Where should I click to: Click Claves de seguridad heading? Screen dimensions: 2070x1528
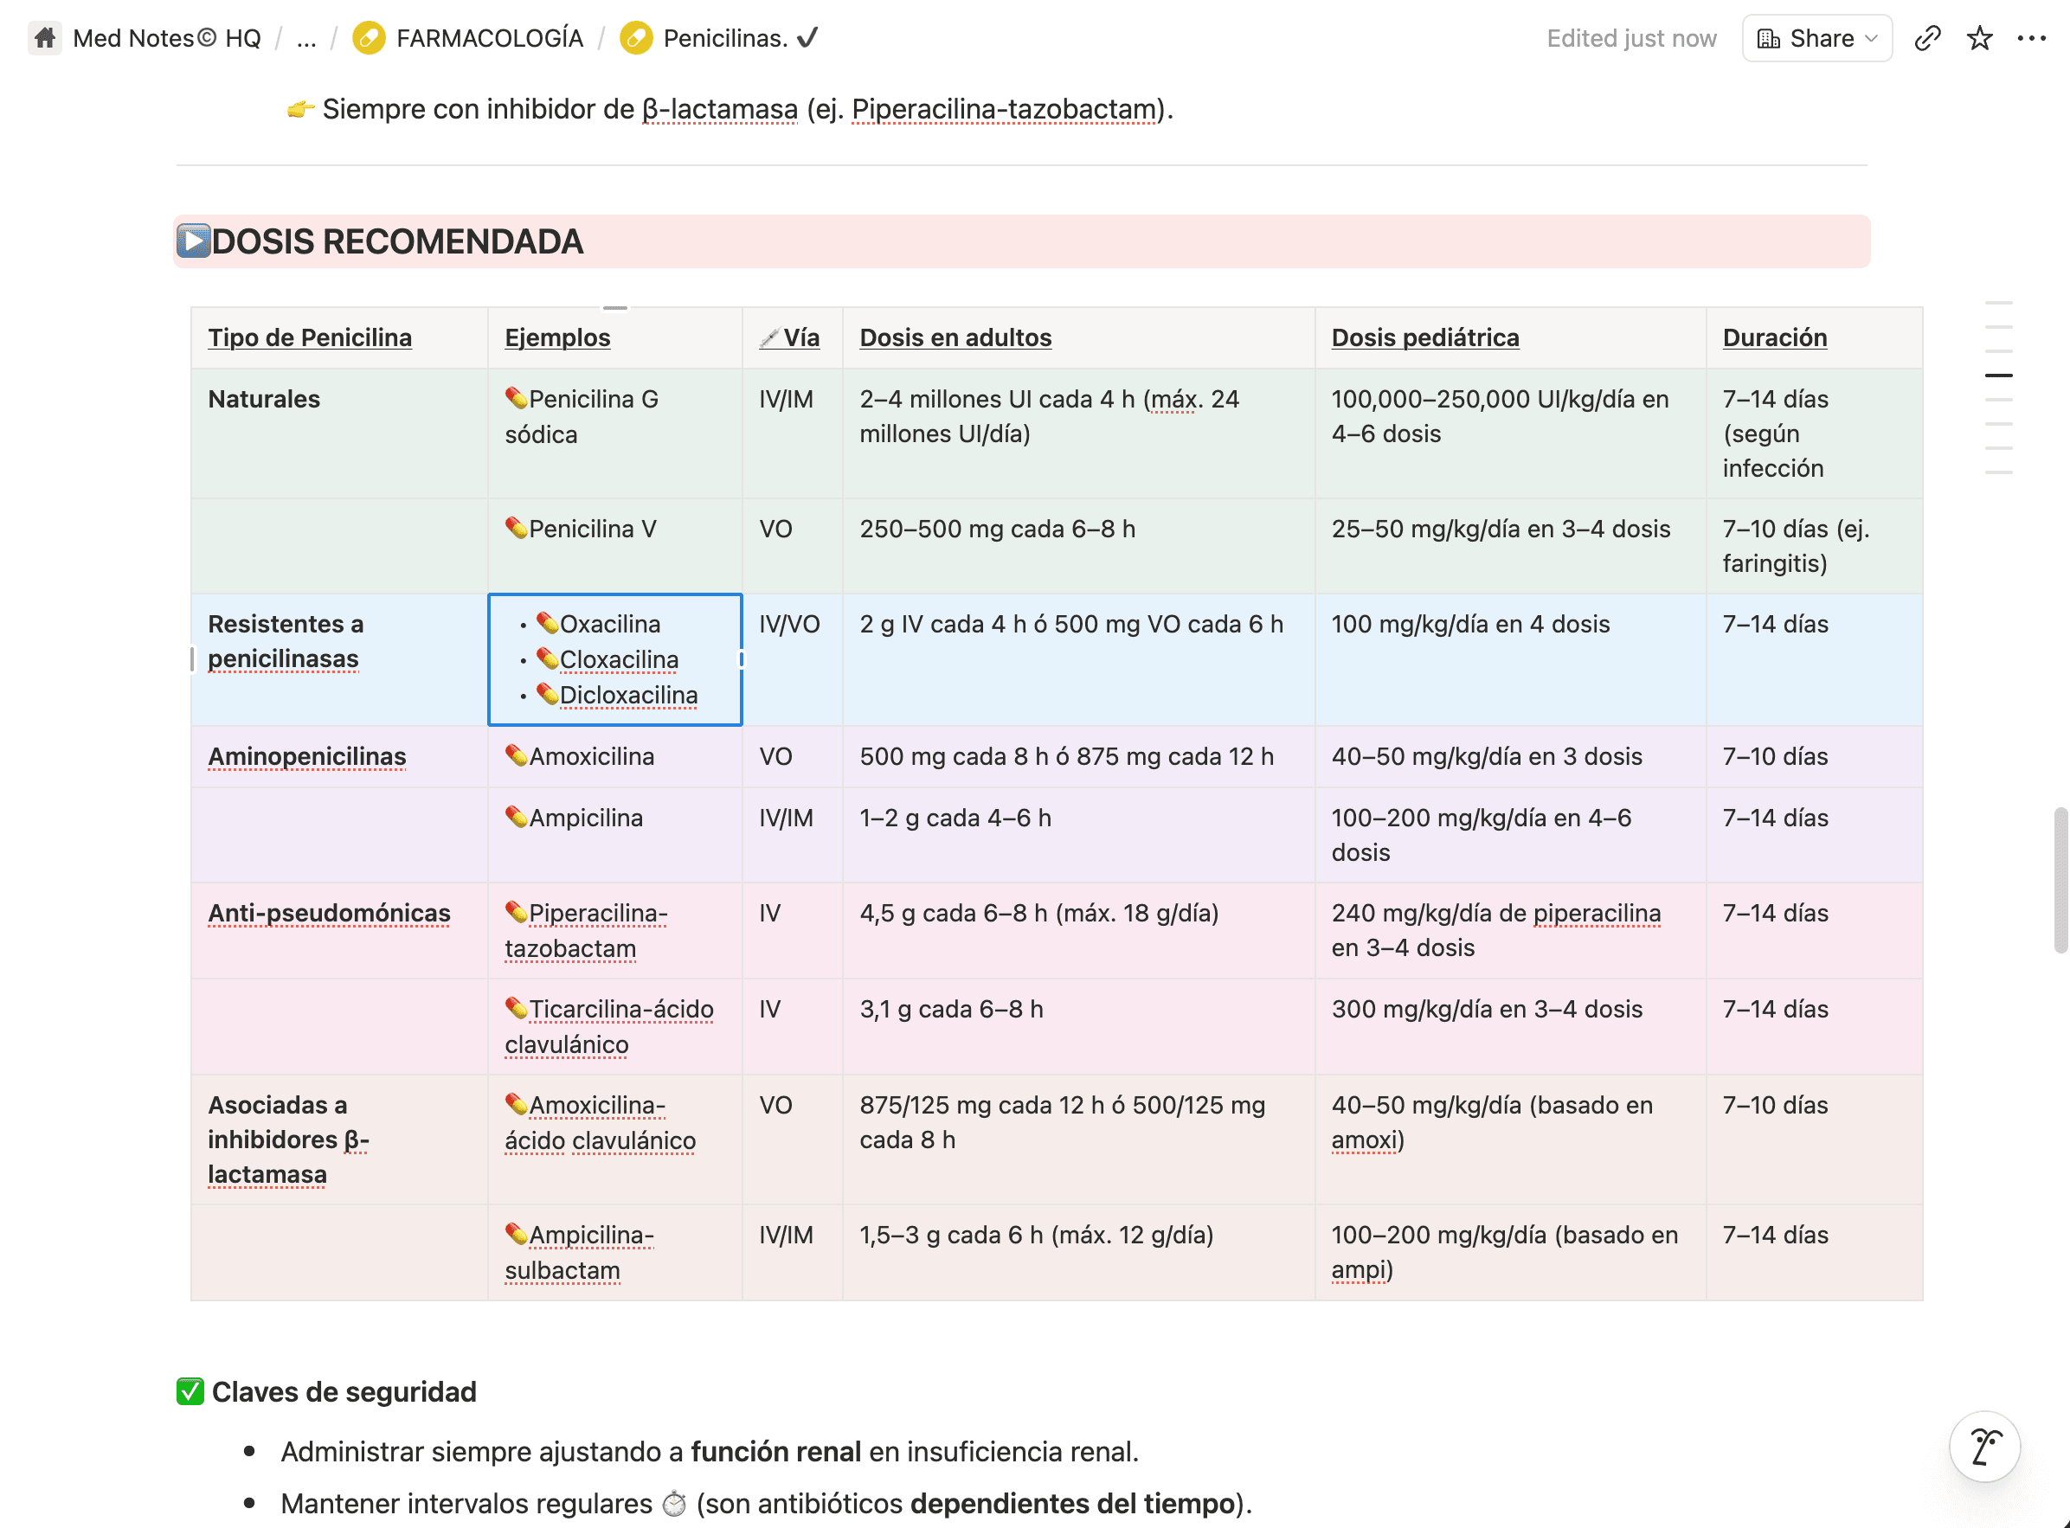click(344, 1392)
